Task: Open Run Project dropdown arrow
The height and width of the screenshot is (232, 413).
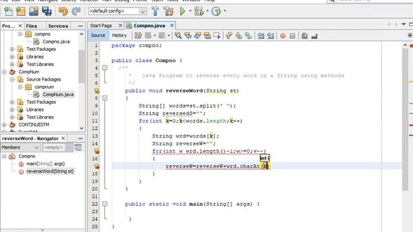Action: pos(190,11)
